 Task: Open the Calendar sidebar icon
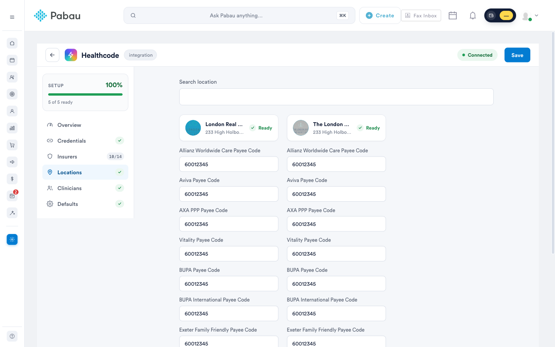(12, 60)
